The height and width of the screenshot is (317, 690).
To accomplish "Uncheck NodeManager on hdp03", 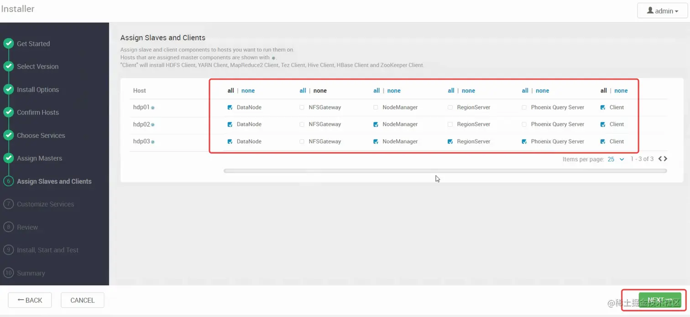I will (376, 142).
